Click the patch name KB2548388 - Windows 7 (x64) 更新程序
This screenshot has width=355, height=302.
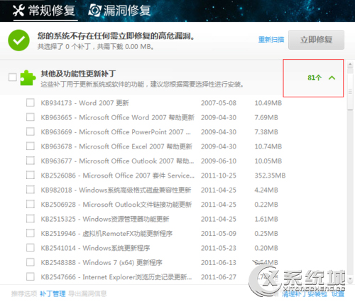point(102,262)
